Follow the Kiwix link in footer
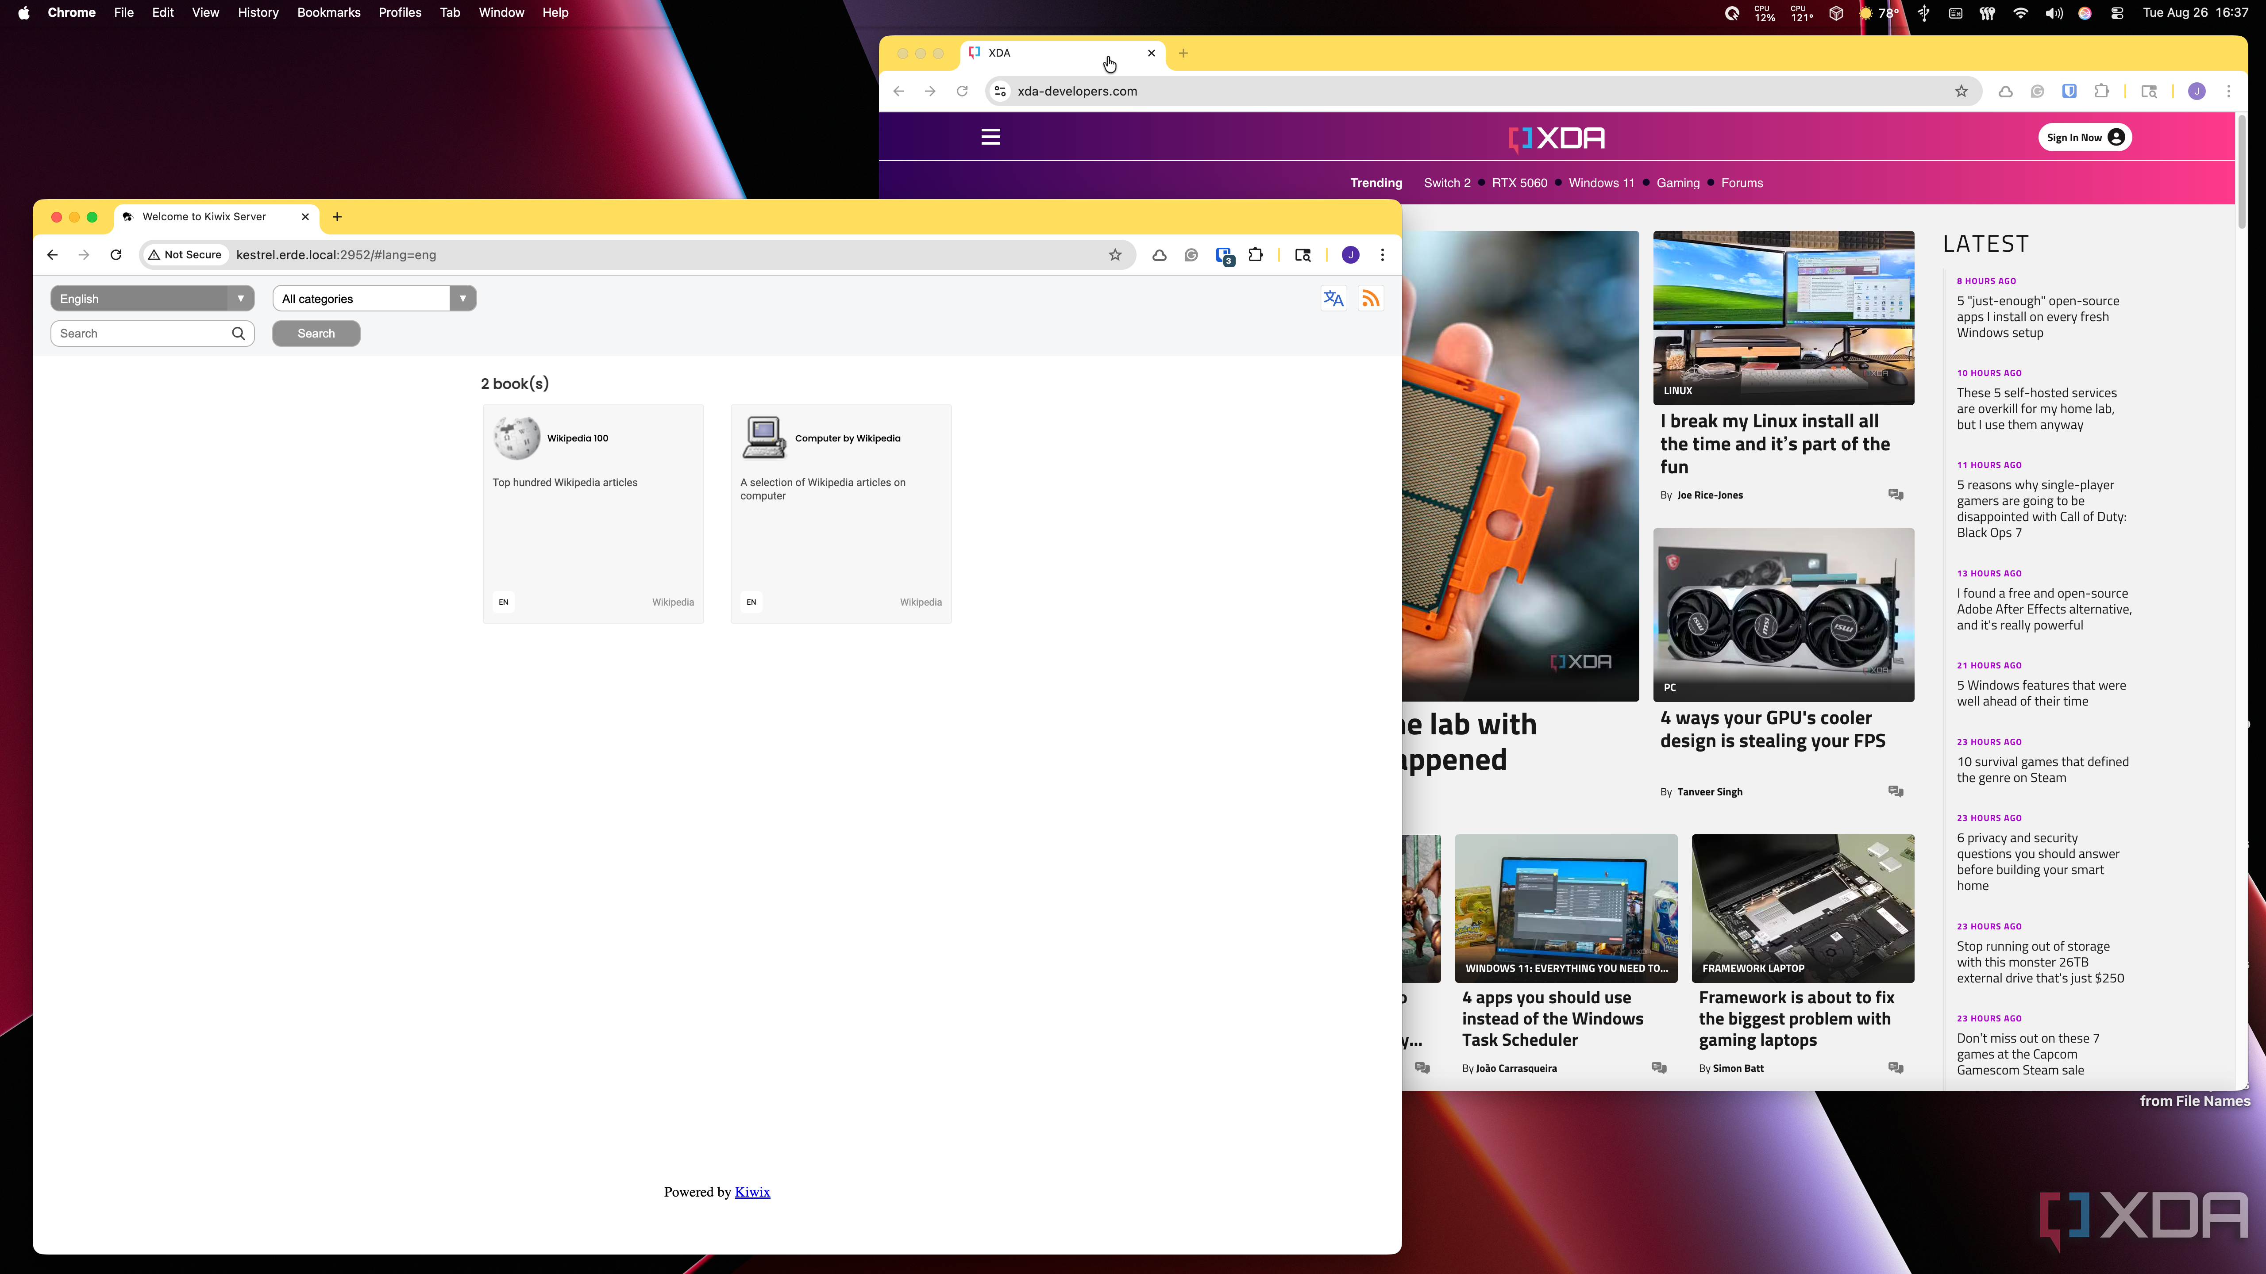 click(x=752, y=1192)
